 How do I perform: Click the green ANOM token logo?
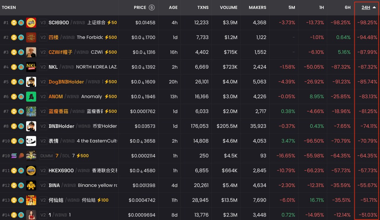31,97
